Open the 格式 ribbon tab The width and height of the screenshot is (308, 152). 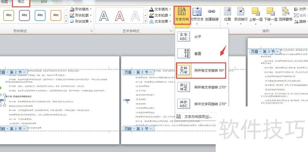point(21,2)
